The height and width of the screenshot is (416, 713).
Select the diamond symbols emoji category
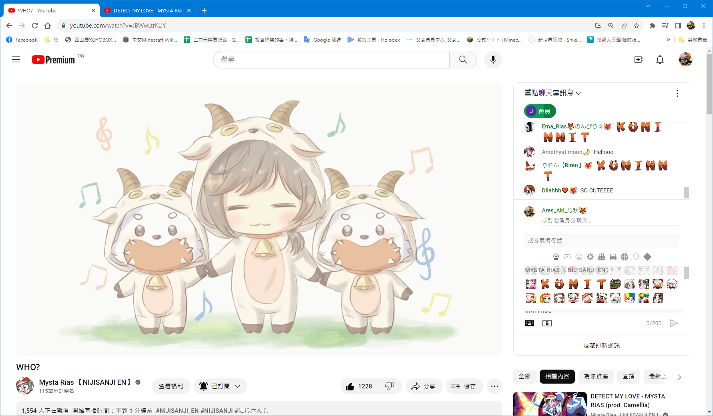pos(647,257)
